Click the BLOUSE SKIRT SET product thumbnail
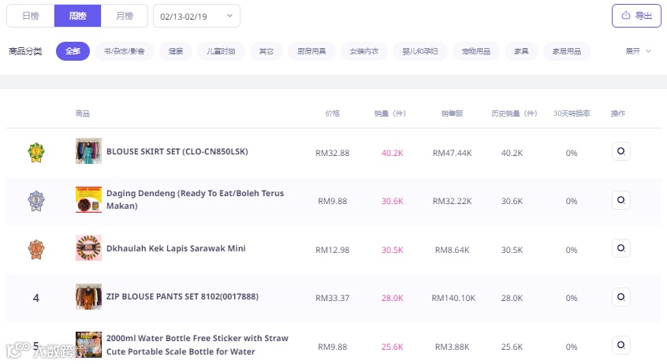This screenshot has width=667, height=364. 88,151
